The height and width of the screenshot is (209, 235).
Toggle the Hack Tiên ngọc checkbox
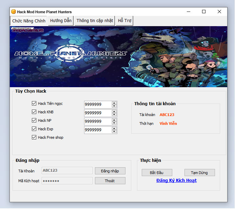pos(34,103)
